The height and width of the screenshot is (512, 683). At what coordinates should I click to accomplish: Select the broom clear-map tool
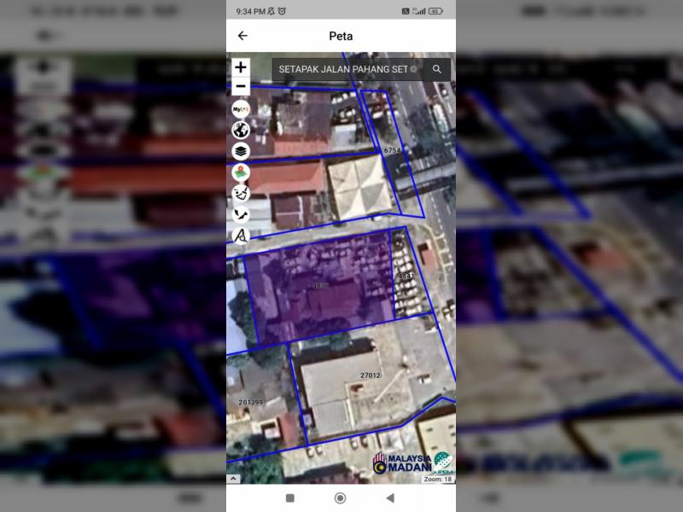tap(241, 194)
